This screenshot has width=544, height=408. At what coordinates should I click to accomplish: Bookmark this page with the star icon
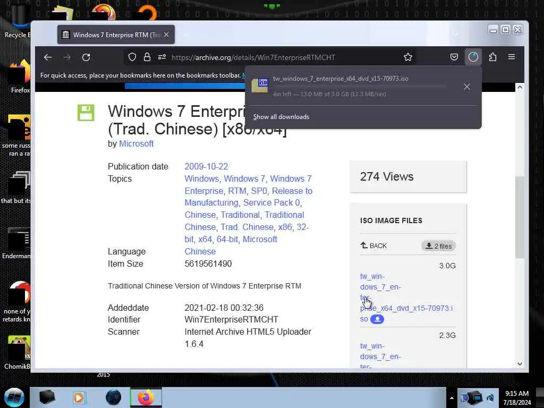(408, 57)
